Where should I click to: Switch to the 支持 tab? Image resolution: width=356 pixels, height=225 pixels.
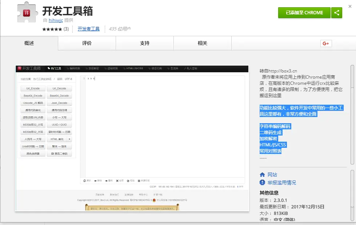tap(145, 43)
